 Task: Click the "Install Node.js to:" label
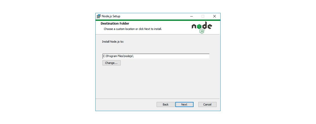point(113,41)
